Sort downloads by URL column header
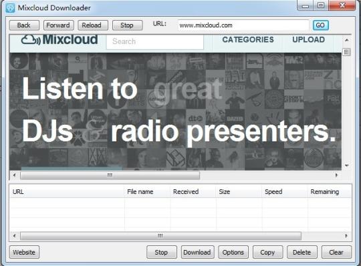Image resolution: width=361 pixels, height=266 pixels. (x=67, y=191)
